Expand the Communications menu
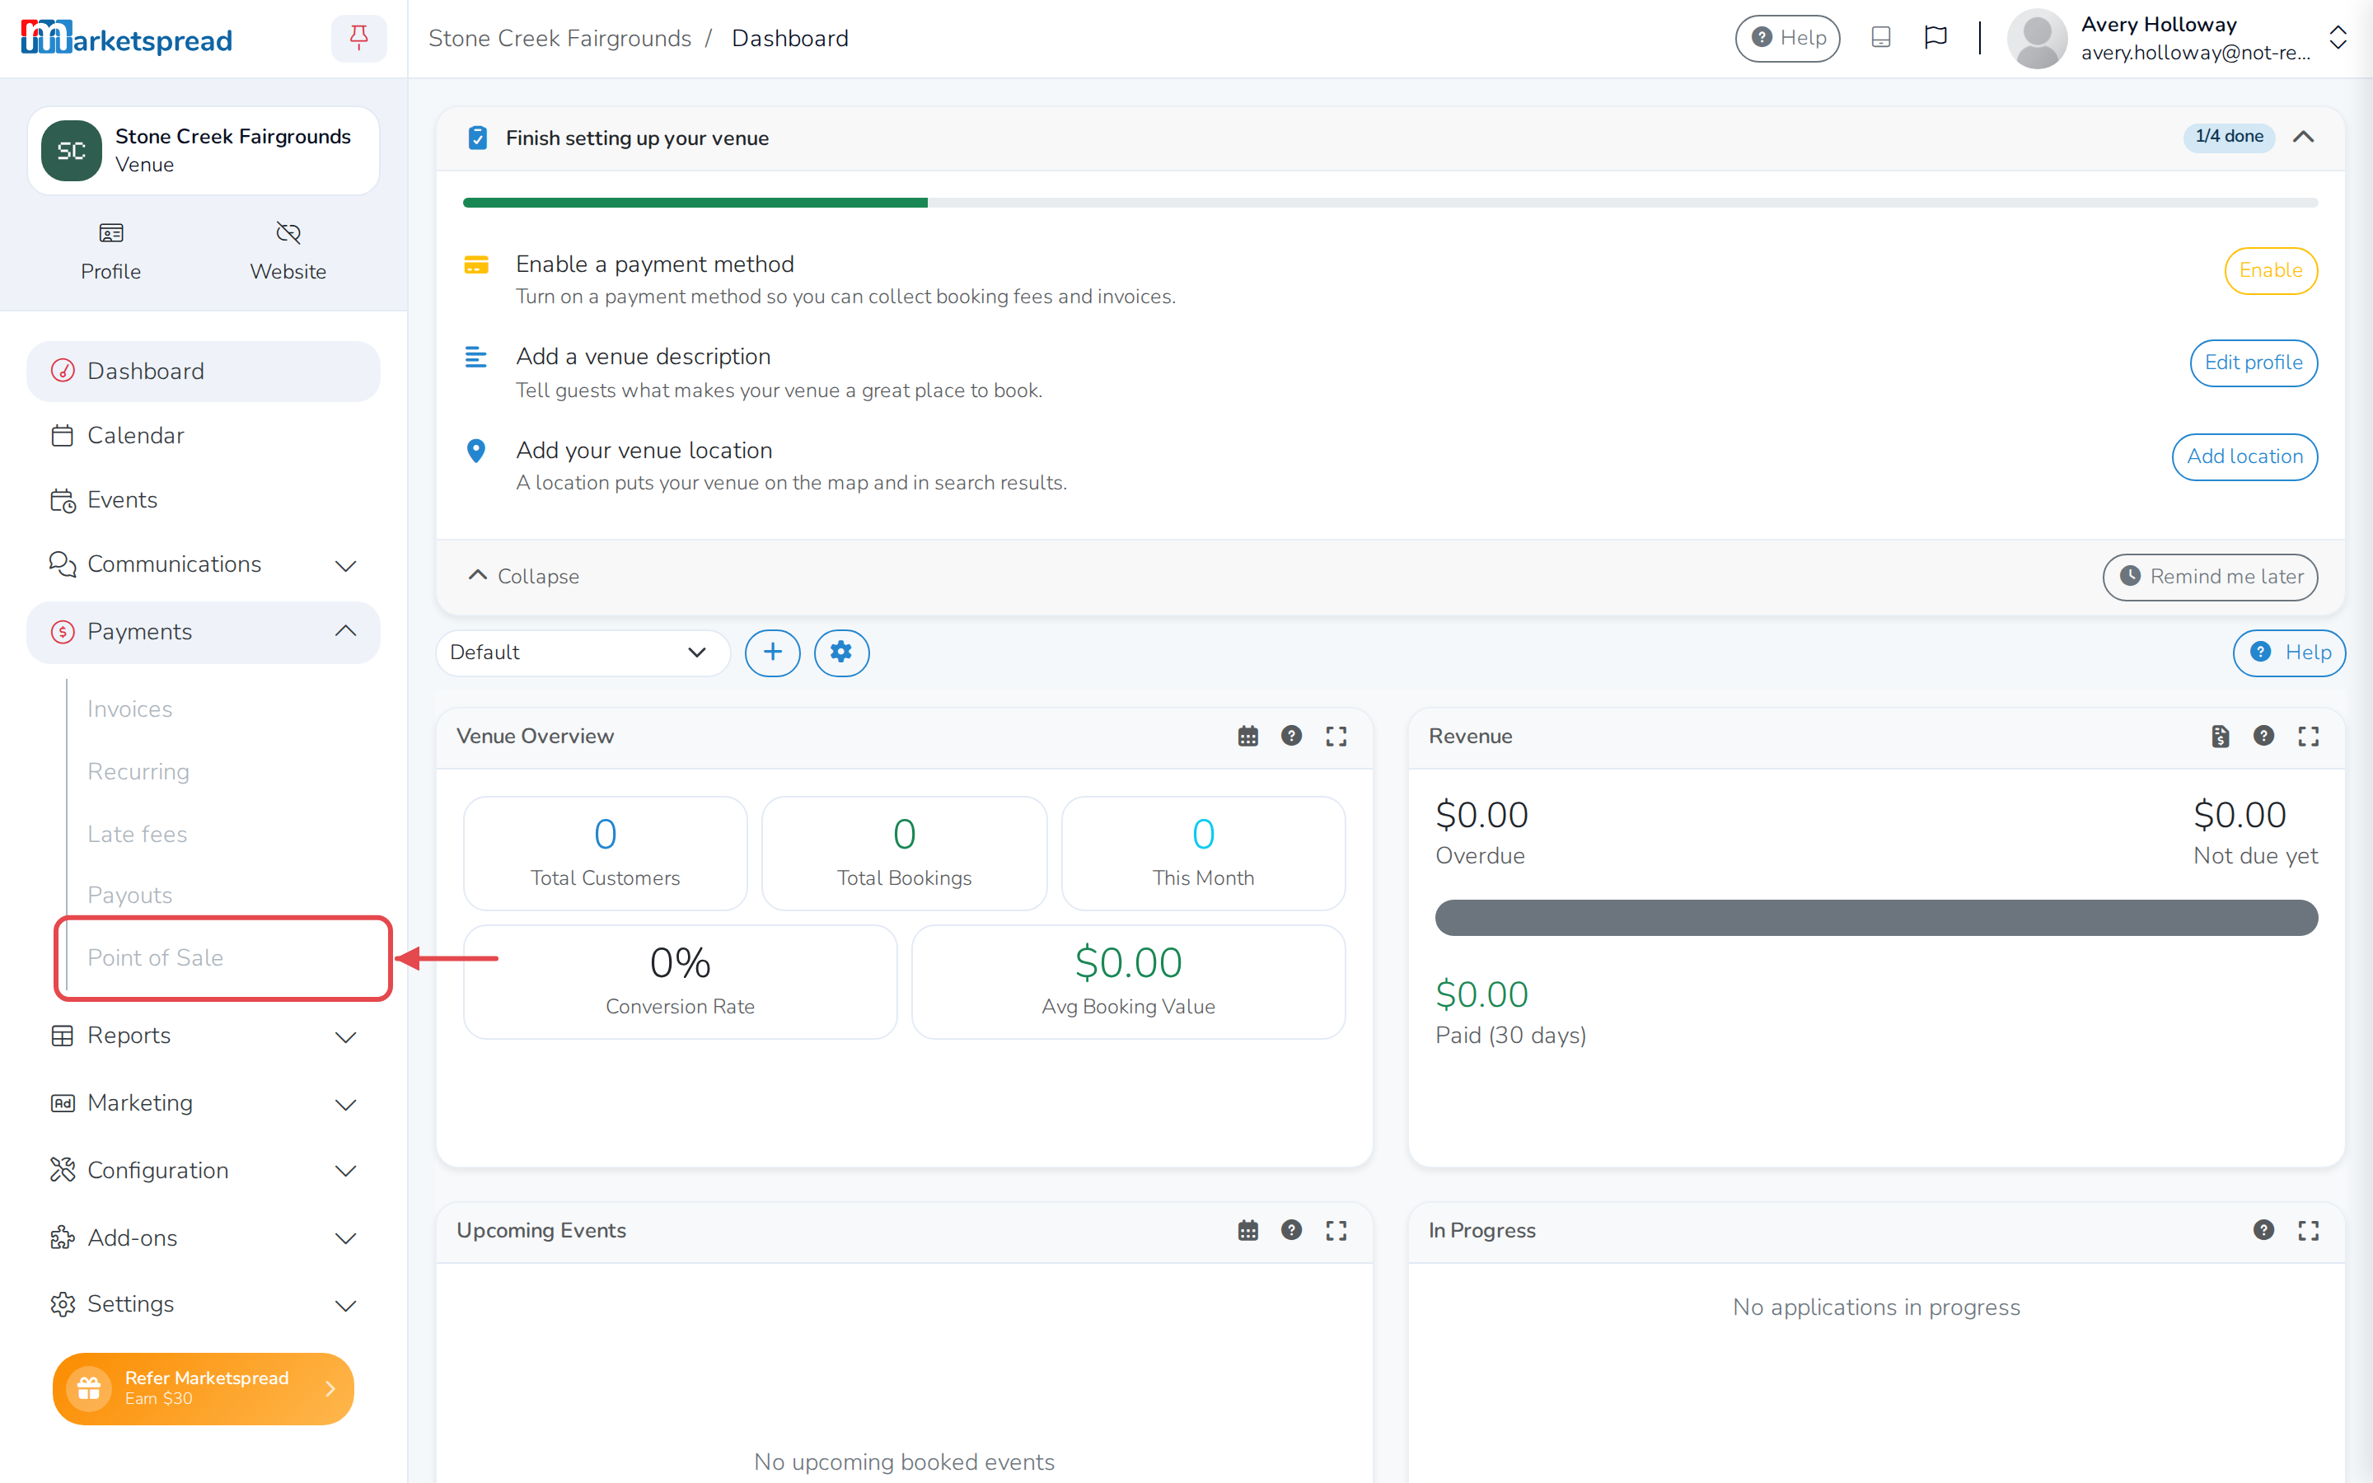2373x1483 pixels. pos(203,565)
